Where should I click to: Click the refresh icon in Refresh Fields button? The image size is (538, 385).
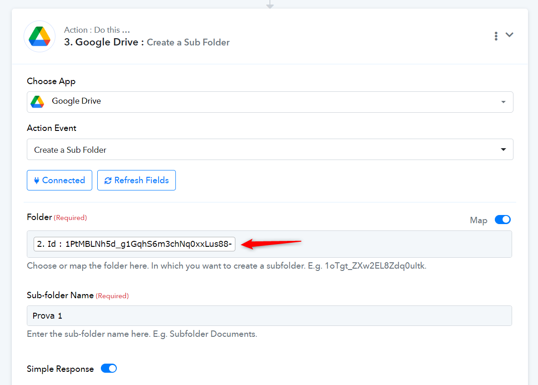pyautogui.click(x=108, y=180)
